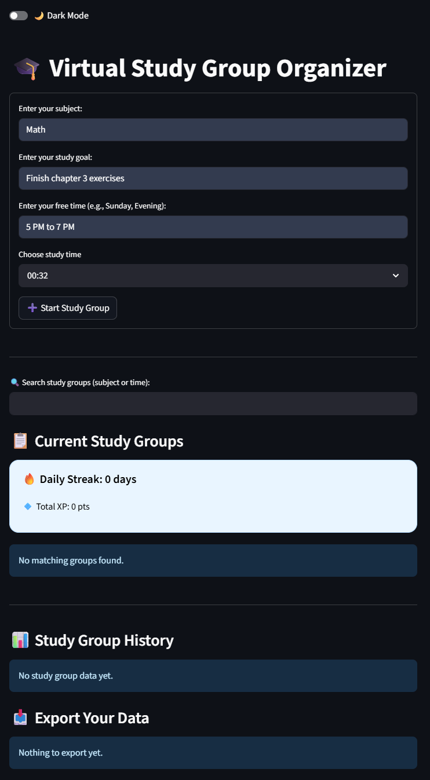Toggle the Dark Mode switch
The height and width of the screenshot is (780, 430).
19,16
